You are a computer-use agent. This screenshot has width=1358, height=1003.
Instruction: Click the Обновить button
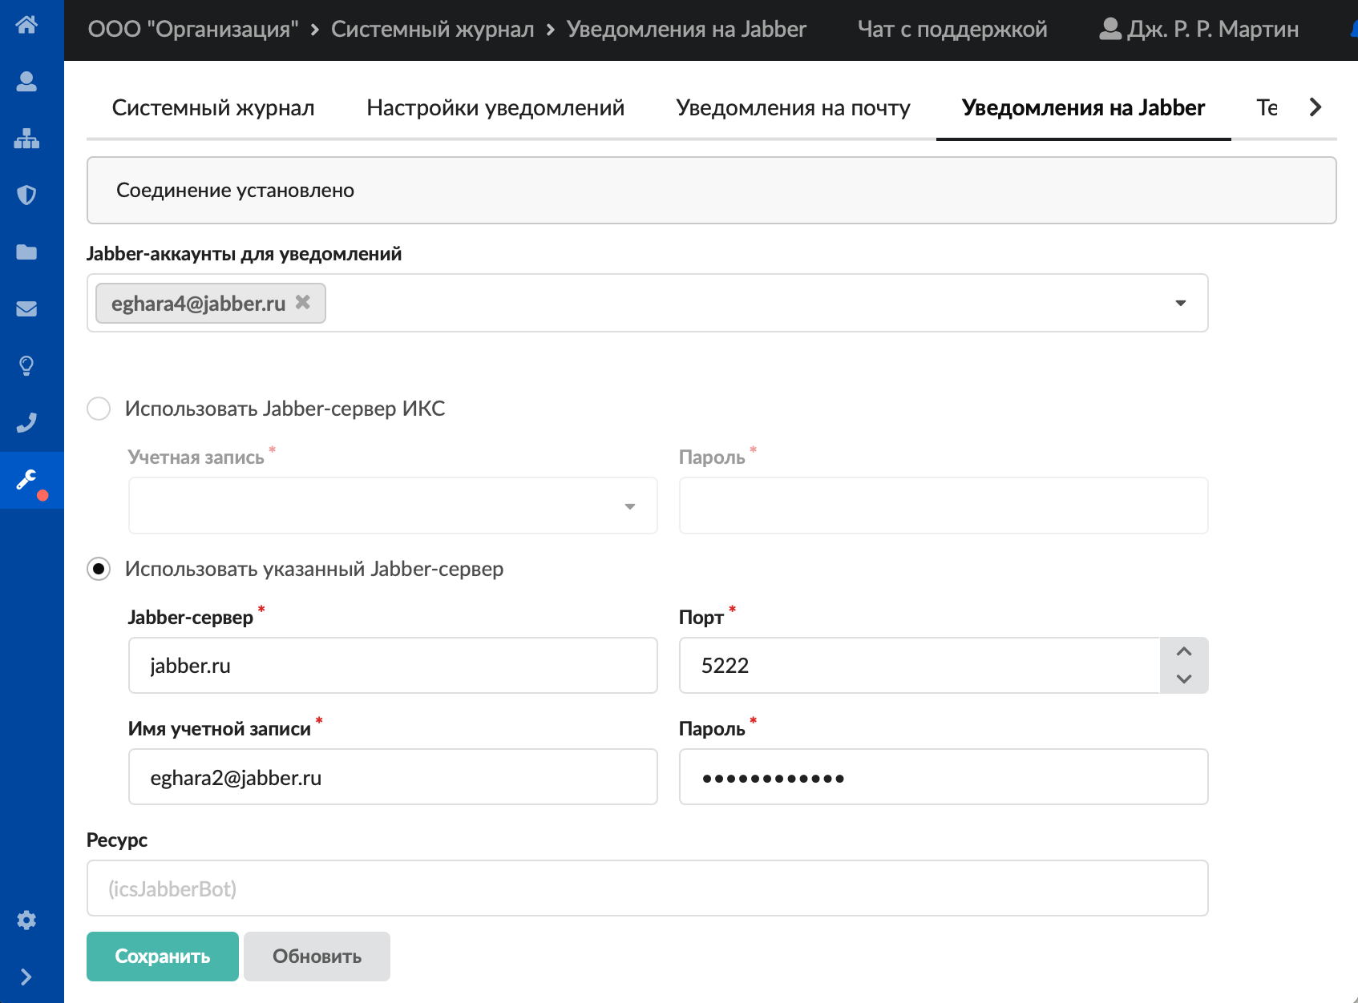coord(317,957)
